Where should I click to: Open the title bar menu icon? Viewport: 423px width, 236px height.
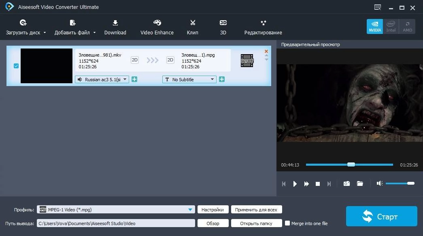tap(378, 7)
